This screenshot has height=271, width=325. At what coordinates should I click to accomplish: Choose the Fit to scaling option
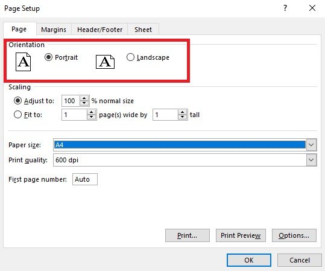(17, 115)
